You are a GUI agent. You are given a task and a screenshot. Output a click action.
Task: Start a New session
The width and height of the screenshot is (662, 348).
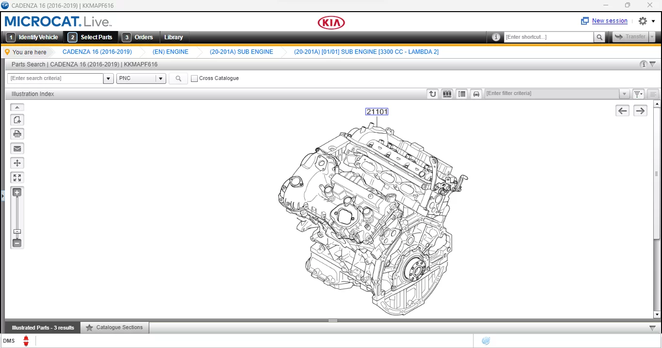[609, 21]
